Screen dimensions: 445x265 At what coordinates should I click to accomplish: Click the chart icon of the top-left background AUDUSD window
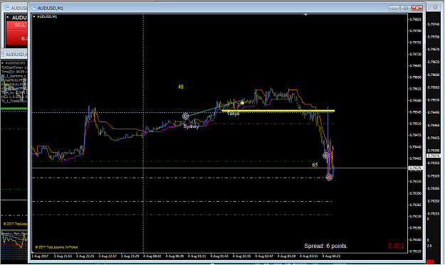coord(7,9)
